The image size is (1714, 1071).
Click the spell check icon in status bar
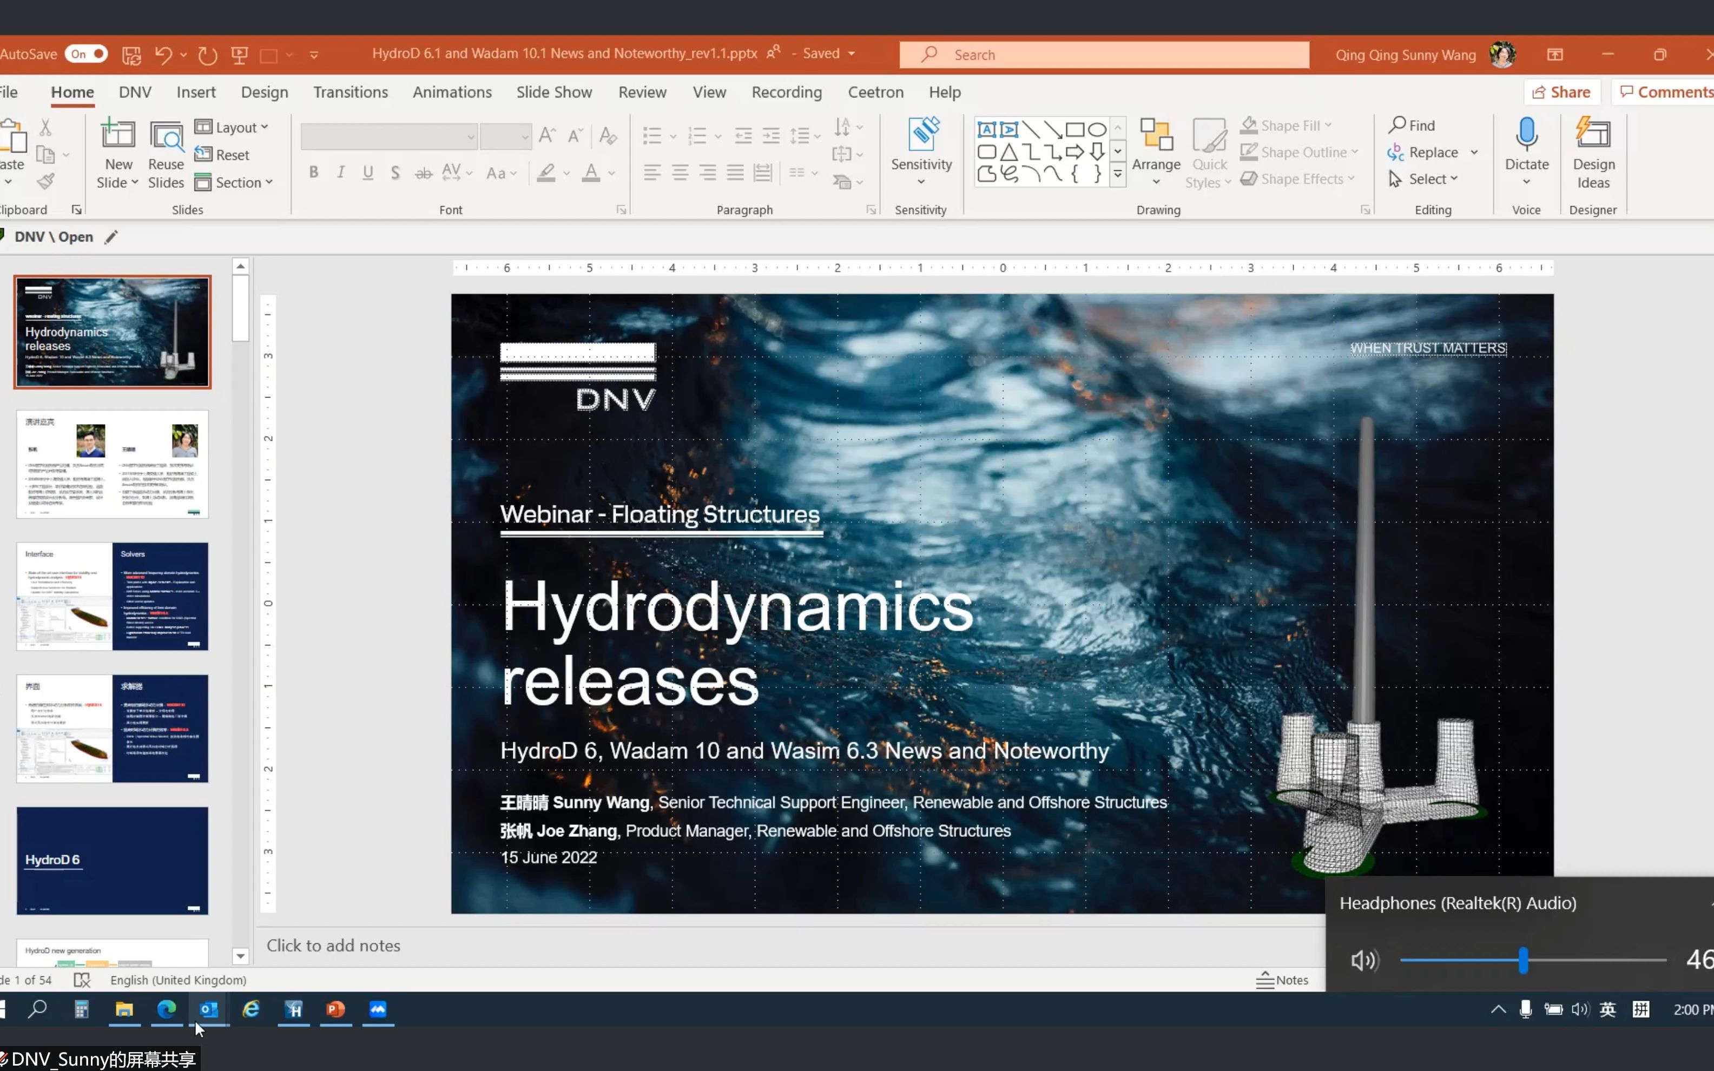[x=82, y=980]
